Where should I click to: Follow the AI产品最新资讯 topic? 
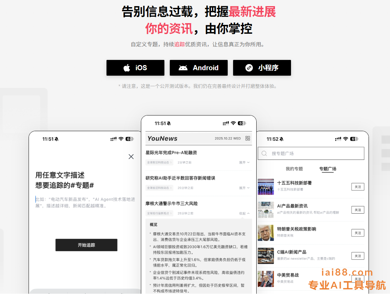[358, 210]
